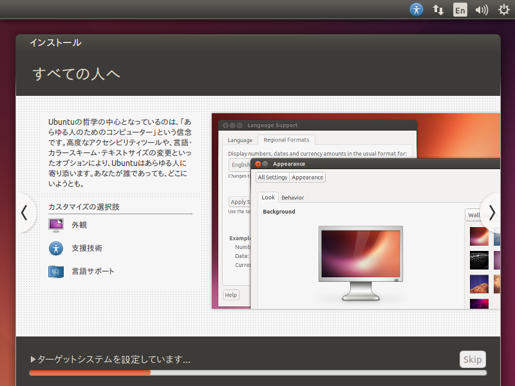Click the すべての人へ slide title
Image resolution: width=515 pixels, height=386 pixels.
[x=76, y=74]
